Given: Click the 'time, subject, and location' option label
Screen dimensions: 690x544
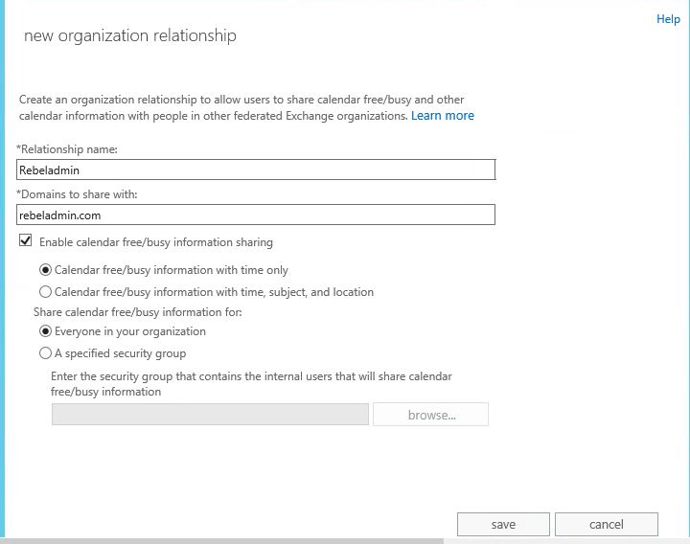Looking at the screenshot, I should tap(214, 292).
